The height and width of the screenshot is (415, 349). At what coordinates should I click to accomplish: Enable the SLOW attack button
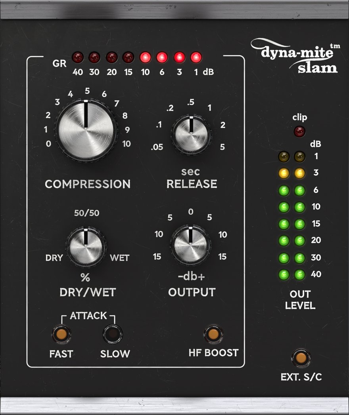coord(113,334)
